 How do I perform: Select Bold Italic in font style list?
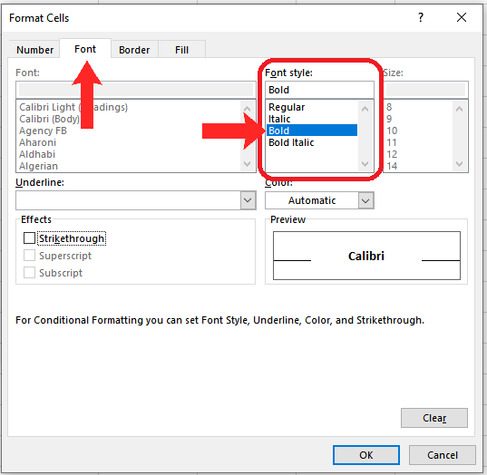[291, 142]
